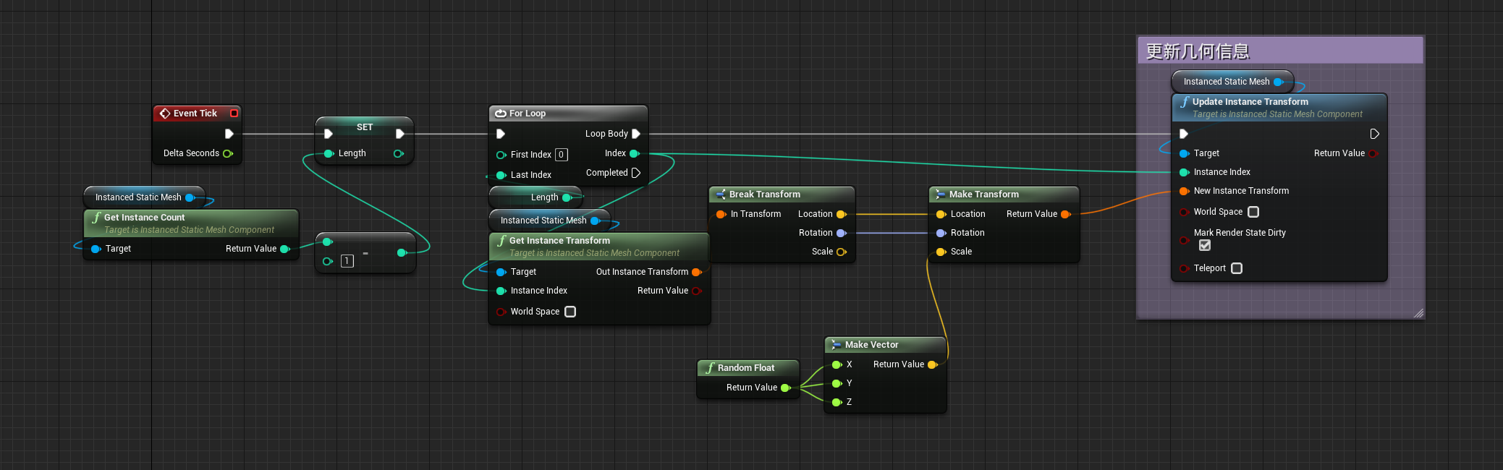
Task: Click the Event Tick red delegate pin
Action: pos(234,114)
